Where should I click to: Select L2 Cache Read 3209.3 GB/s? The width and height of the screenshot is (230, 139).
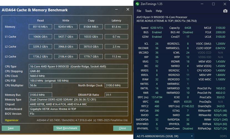pos(40,47)
